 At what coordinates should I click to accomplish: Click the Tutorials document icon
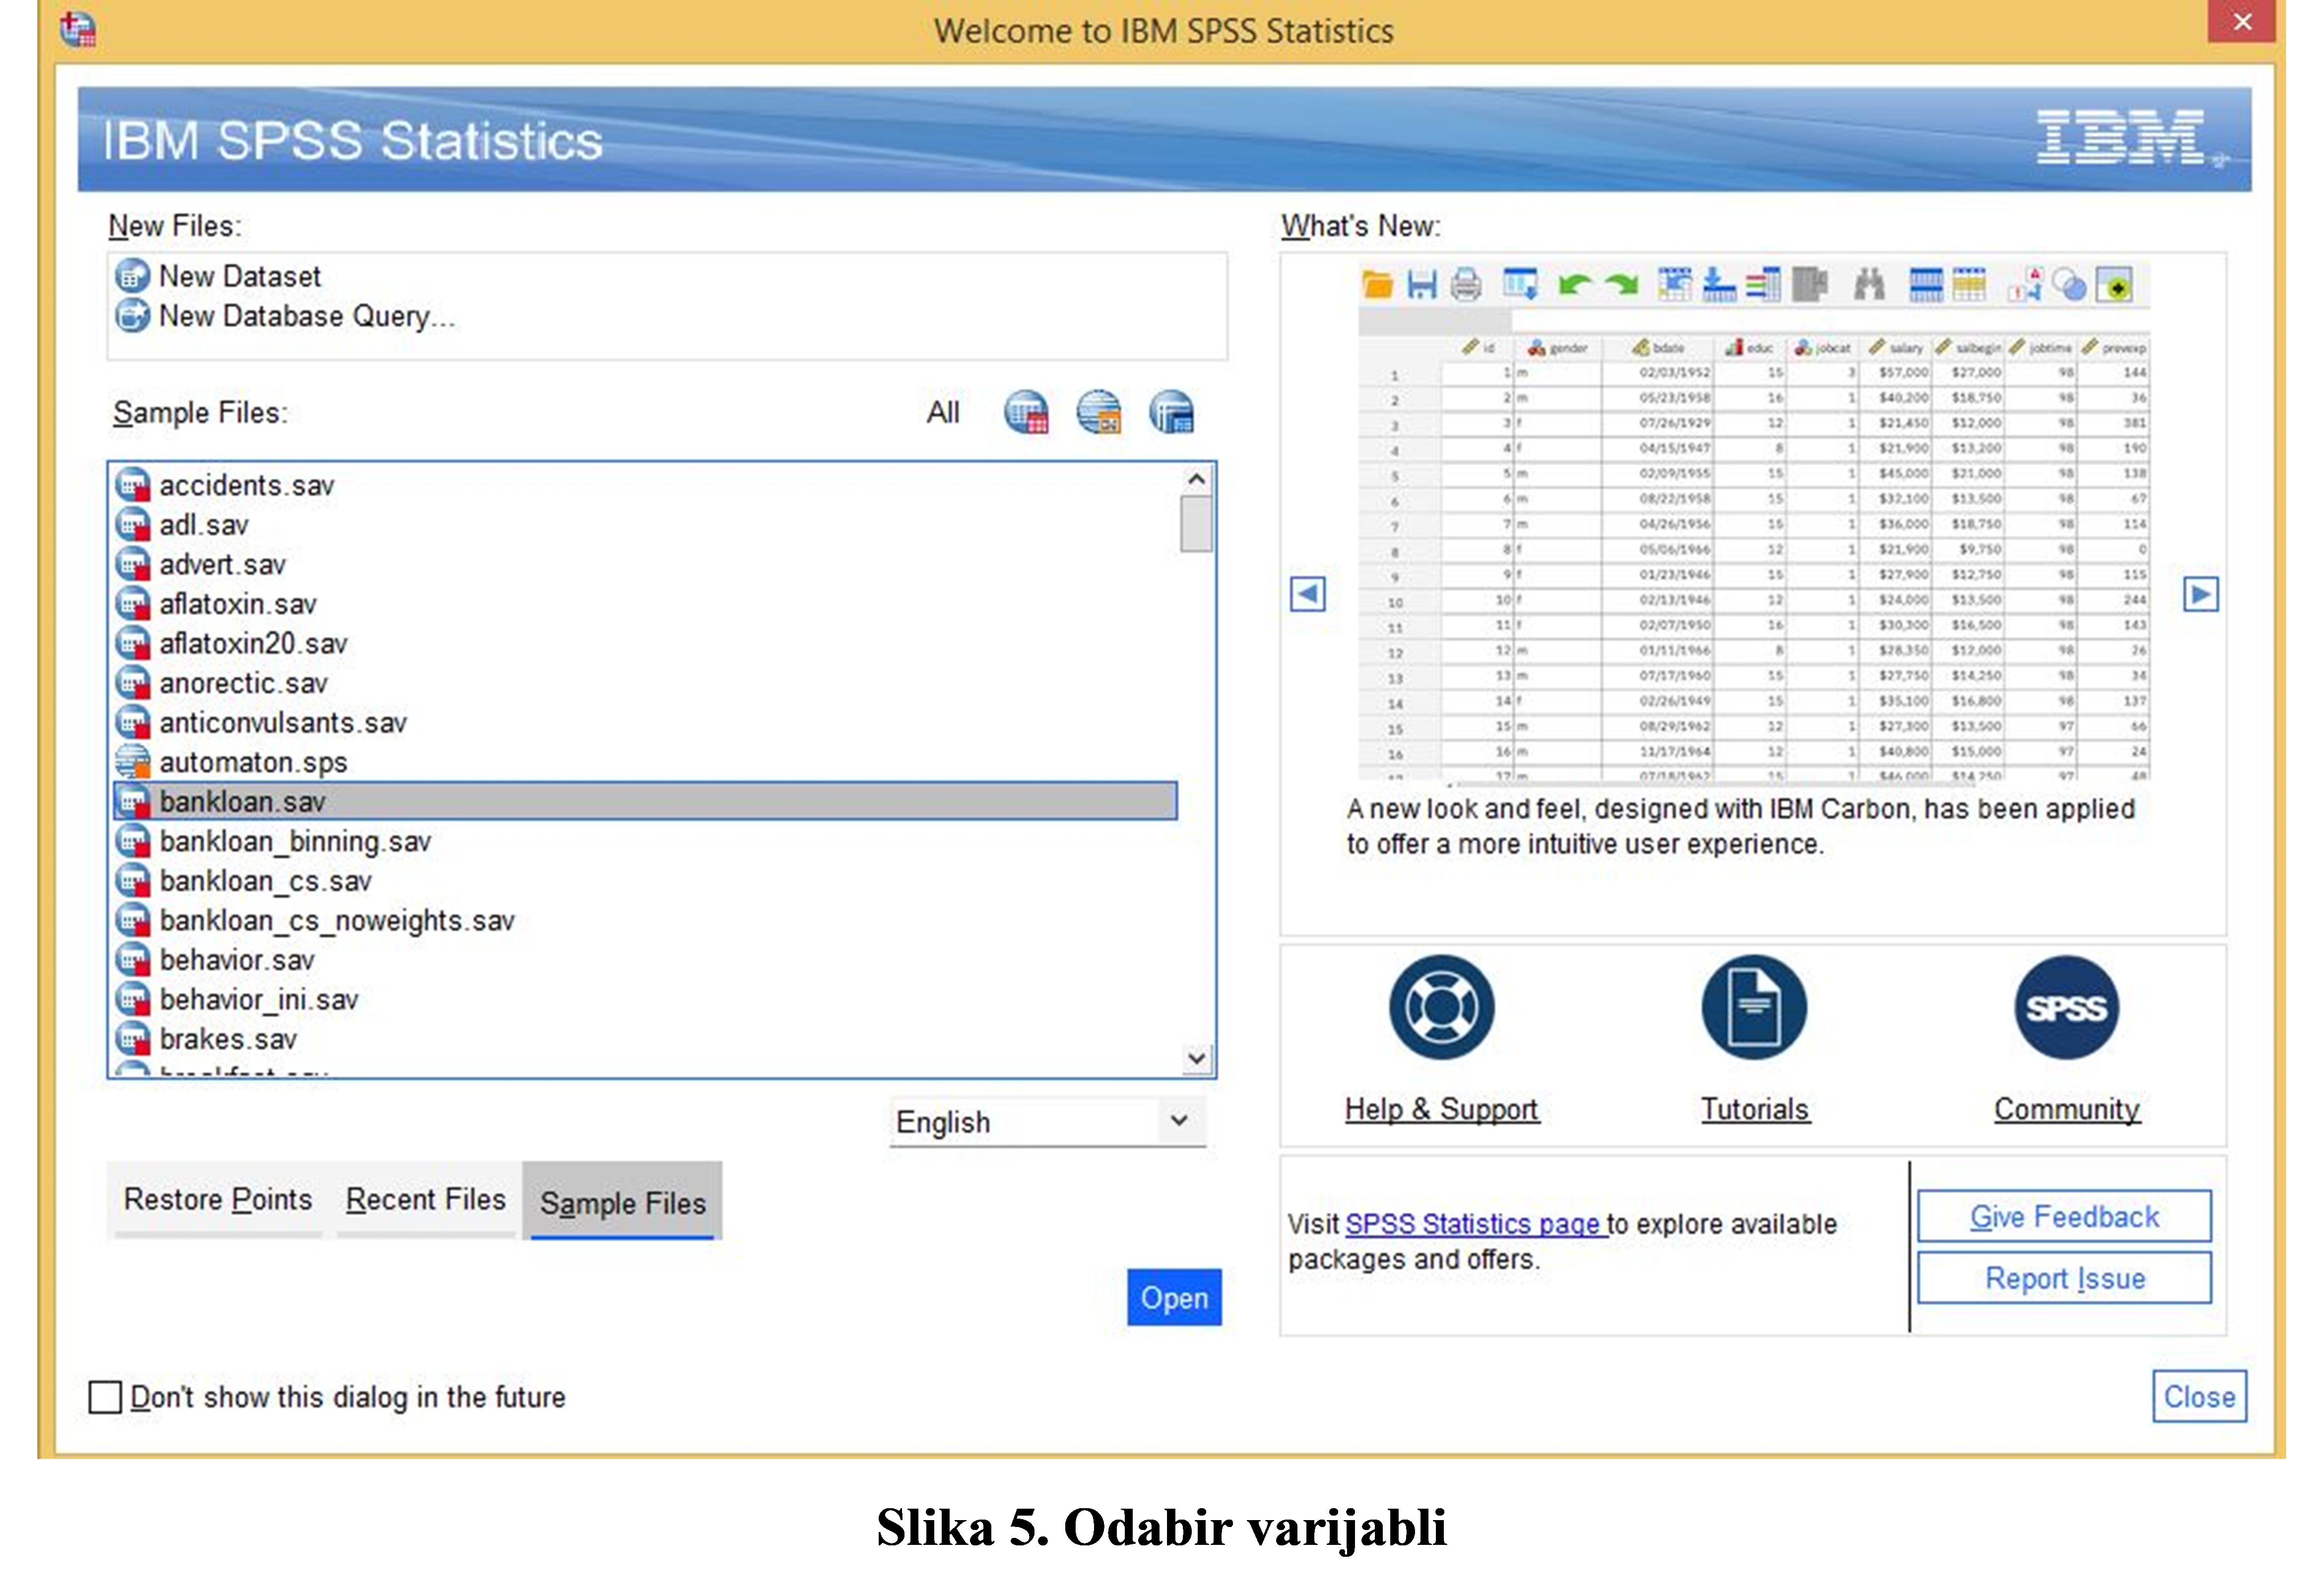click(x=1754, y=1007)
